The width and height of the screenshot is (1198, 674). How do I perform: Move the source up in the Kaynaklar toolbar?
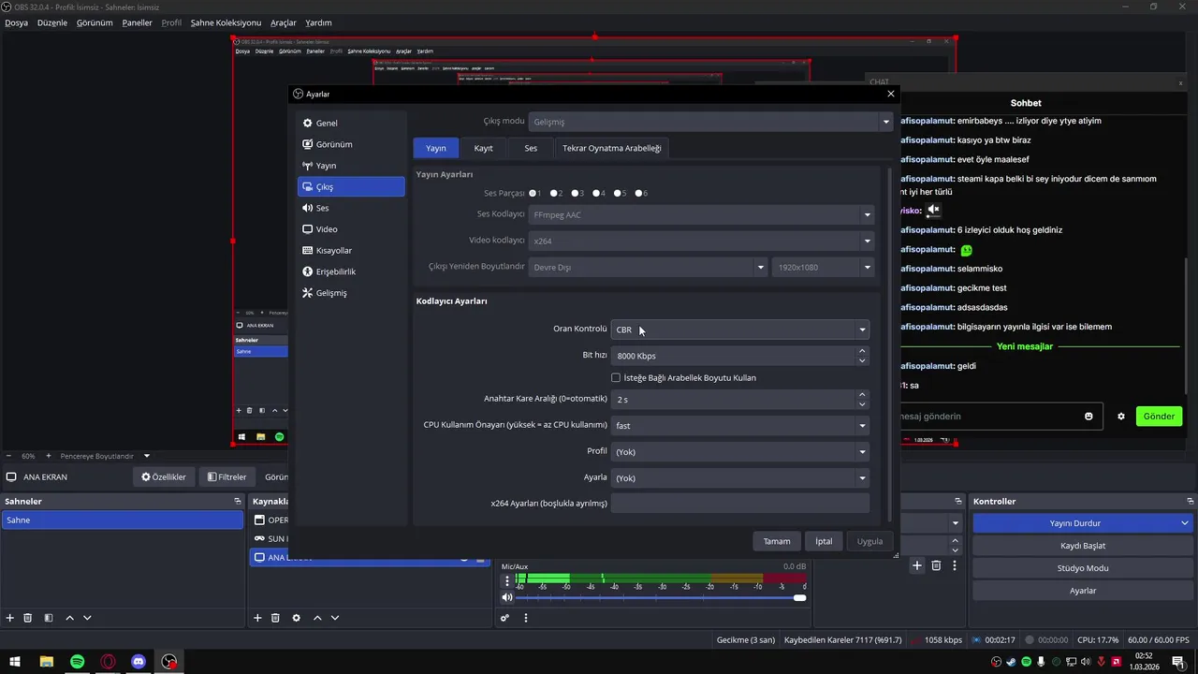coord(317,618)
